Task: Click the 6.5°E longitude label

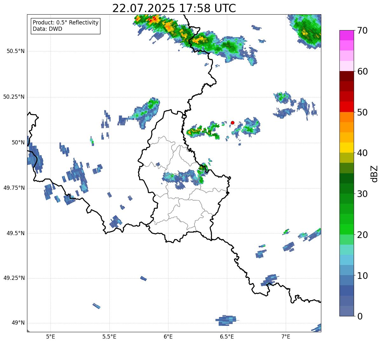Action: coord(227,336)
